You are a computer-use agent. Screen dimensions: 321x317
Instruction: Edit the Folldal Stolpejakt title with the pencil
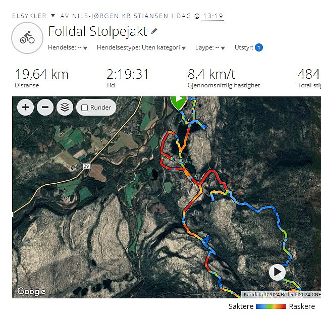pyautogui.click(x=154, y=31)
